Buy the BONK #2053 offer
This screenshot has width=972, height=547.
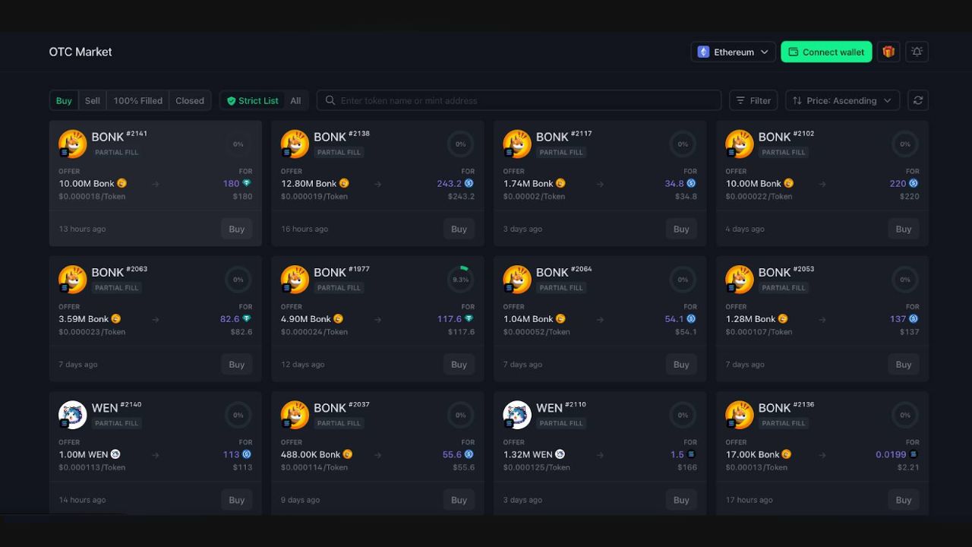904,365
